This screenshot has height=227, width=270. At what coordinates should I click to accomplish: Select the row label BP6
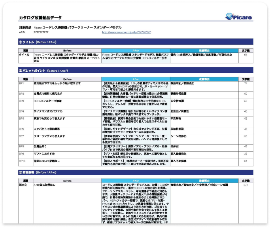tap(26, 130)
